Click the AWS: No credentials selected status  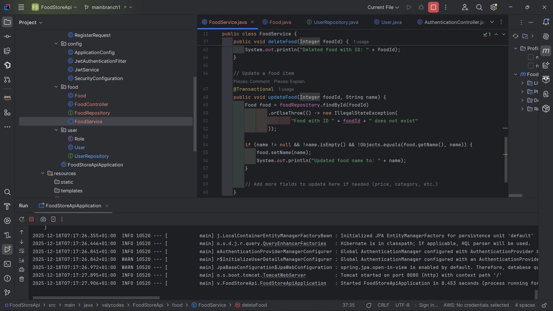477,305
